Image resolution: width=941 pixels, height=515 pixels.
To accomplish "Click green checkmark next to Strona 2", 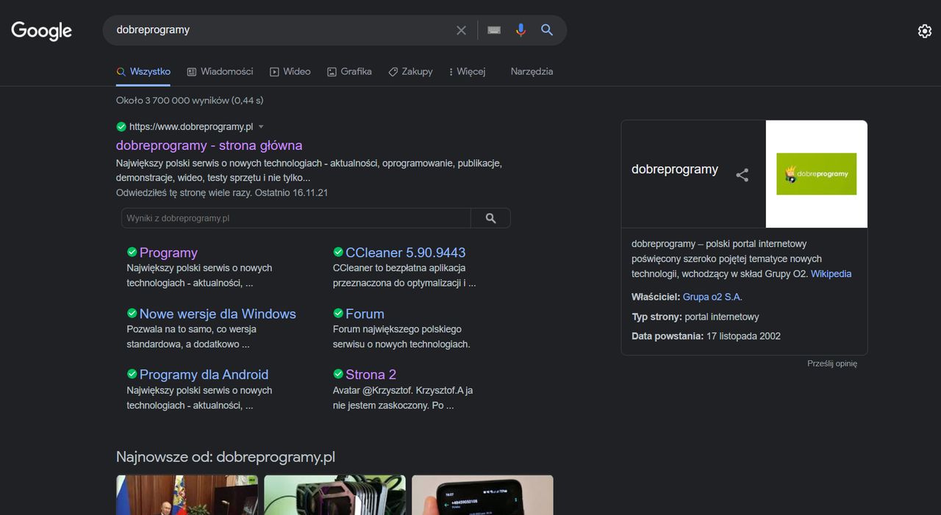I will tap(338, 374).
